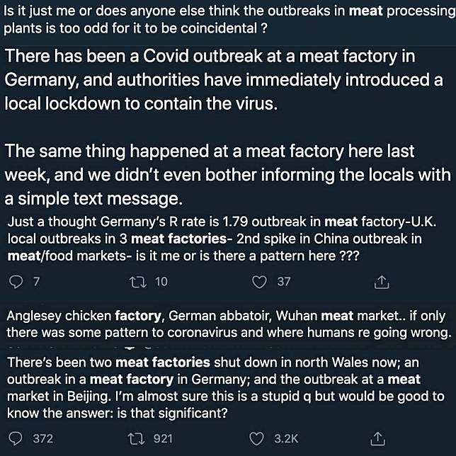Screen dimensions: 456x456
Task: Open the Anglesey chicken factory tweet
Action: coord(227,324)
